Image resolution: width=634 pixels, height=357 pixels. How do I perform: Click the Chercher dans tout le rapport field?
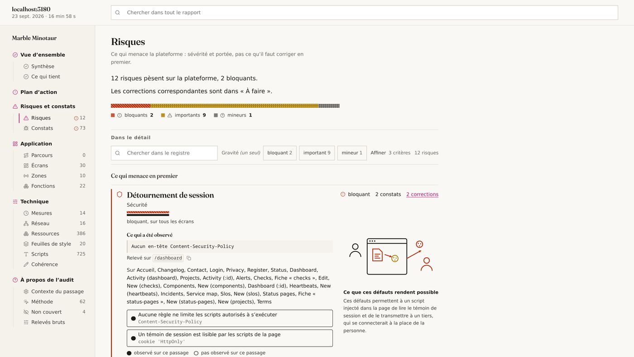pyautogui.click(x=365, y=13)
